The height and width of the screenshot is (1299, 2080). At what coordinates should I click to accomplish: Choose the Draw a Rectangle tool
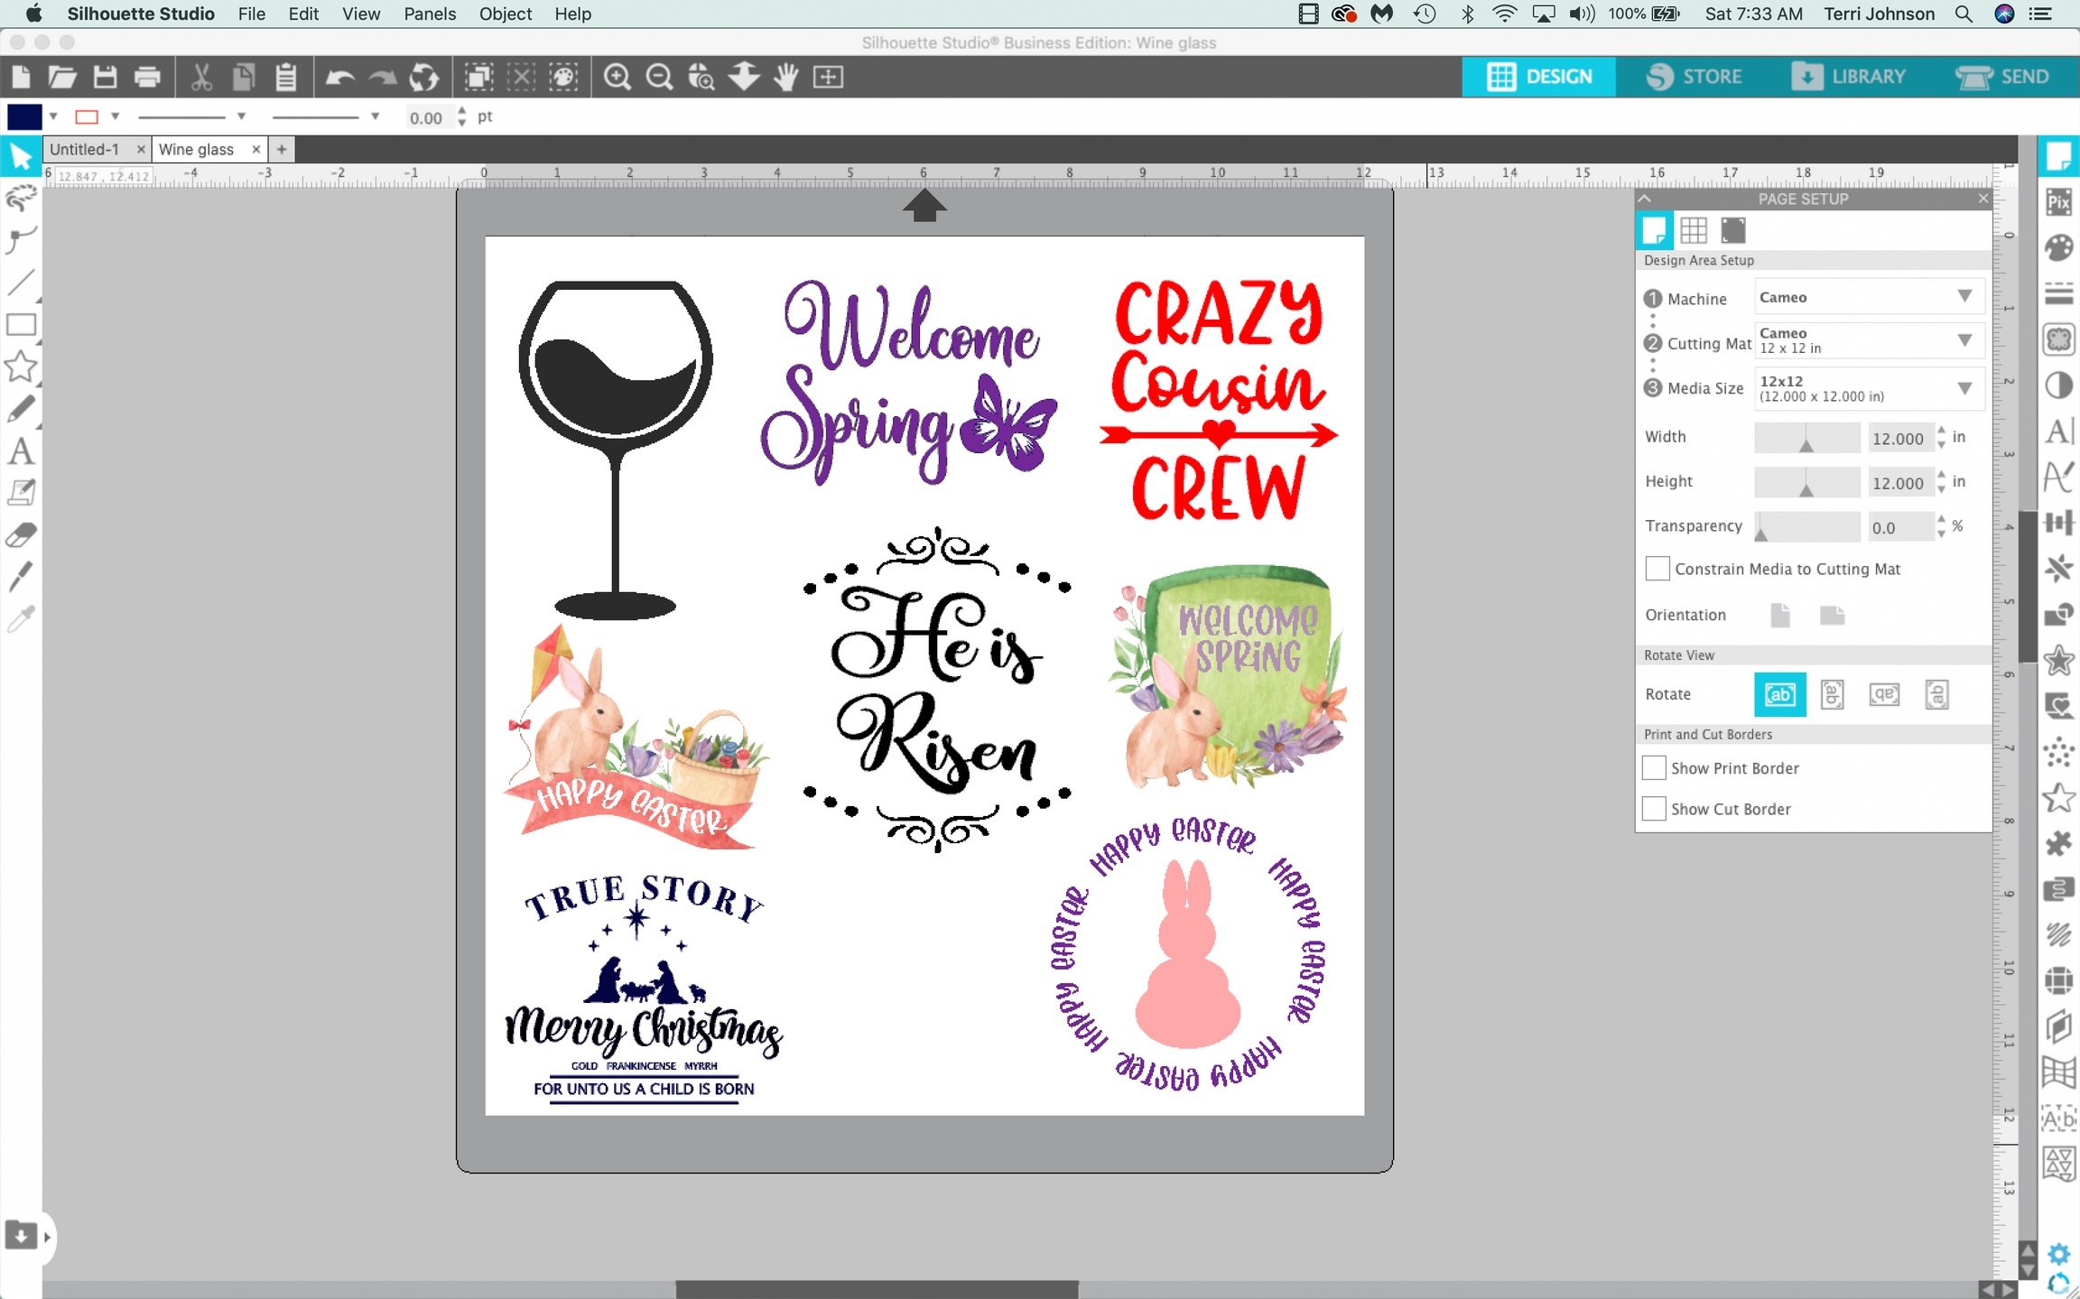(21, 325)
